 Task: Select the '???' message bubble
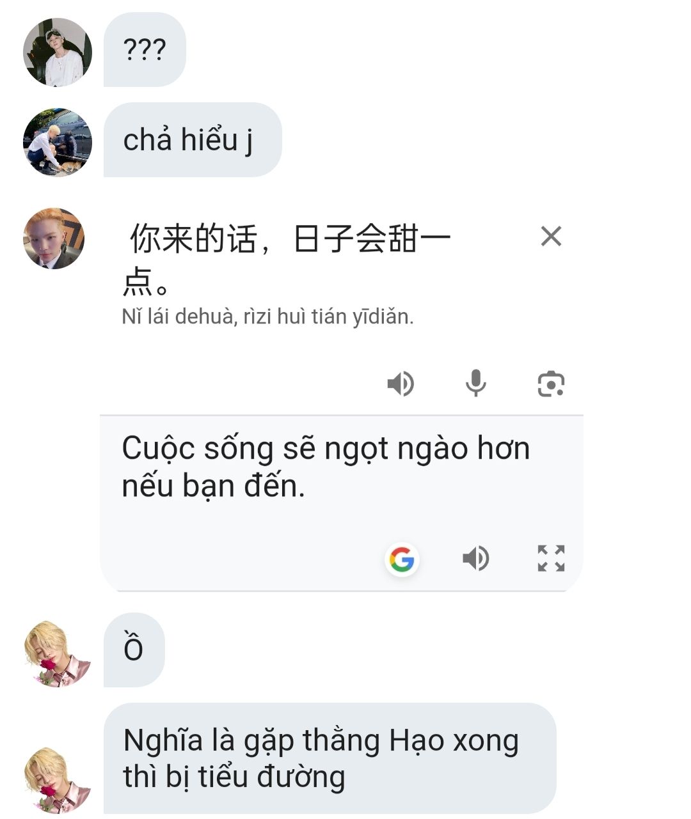click(145, 50)
